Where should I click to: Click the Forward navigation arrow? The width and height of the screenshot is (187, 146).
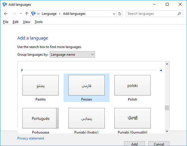tap(14, 14)
